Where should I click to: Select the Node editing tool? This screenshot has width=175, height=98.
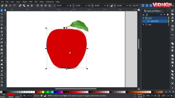[x=2, y=14]
